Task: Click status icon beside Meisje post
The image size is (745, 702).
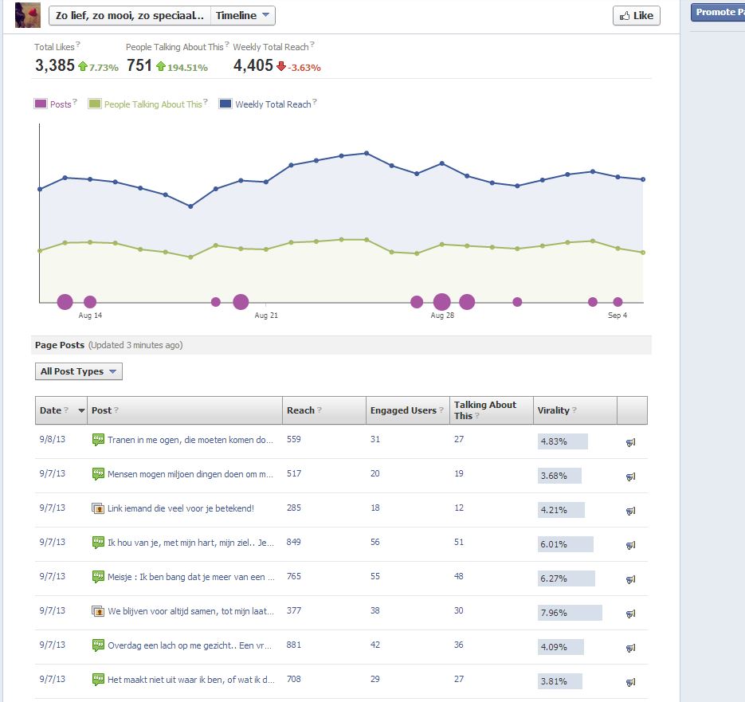Action: [98, 577]
